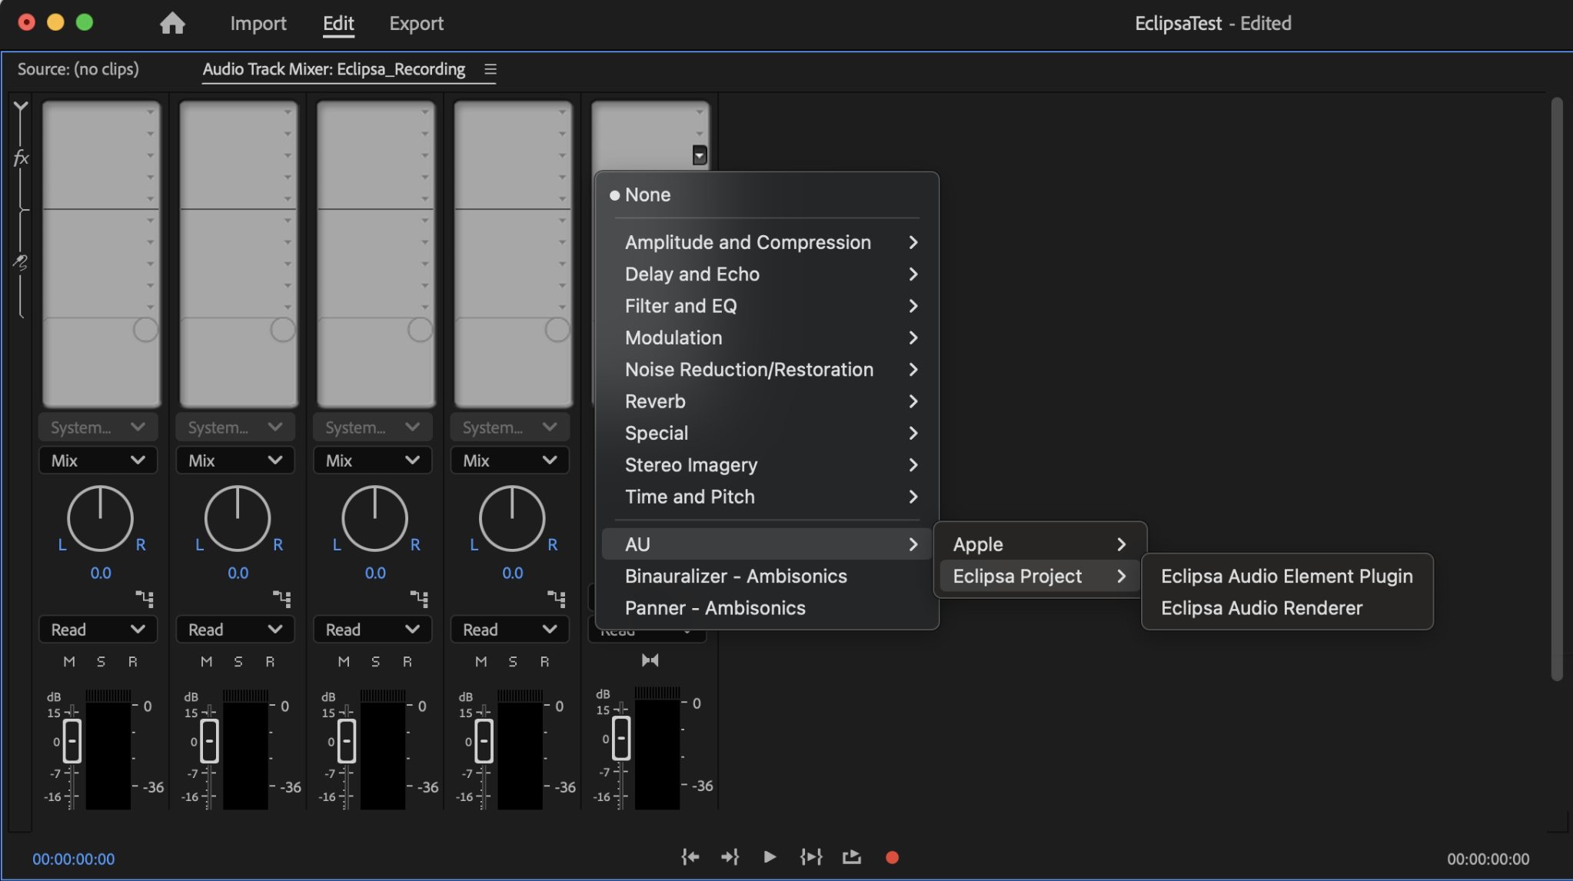
Task: Click the Import tab in header
Action: point(258,23)
